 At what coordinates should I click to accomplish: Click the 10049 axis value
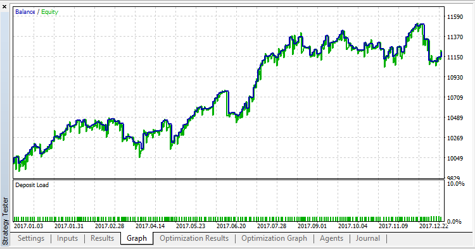pyautogui.click(x=455, y=158)
